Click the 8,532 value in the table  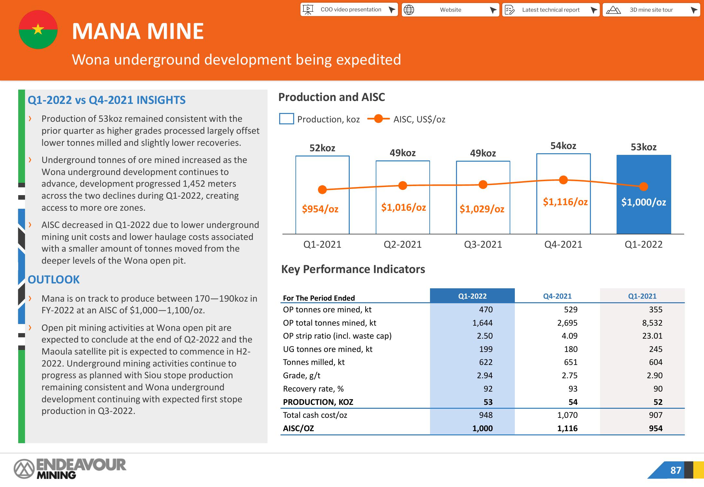(652, 323)
